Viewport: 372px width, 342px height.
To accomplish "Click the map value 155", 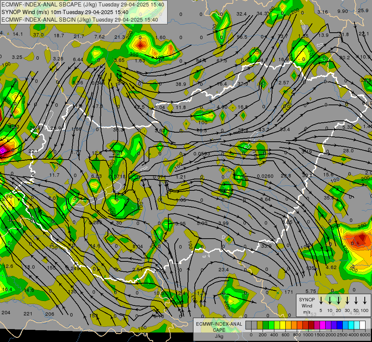I will [51, 268].
